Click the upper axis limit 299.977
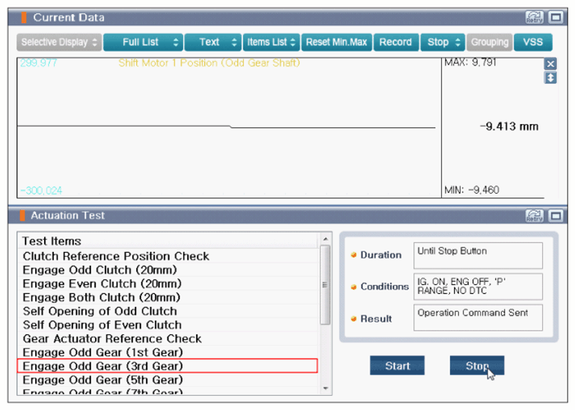575x410 pixels. point(38,63)
